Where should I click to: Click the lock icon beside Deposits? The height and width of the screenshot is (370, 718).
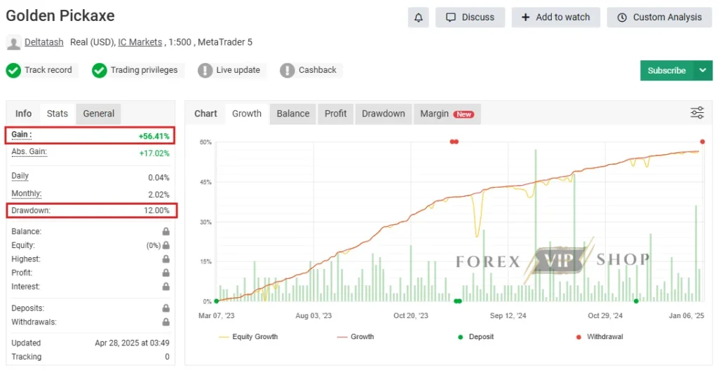pos(165,308)
